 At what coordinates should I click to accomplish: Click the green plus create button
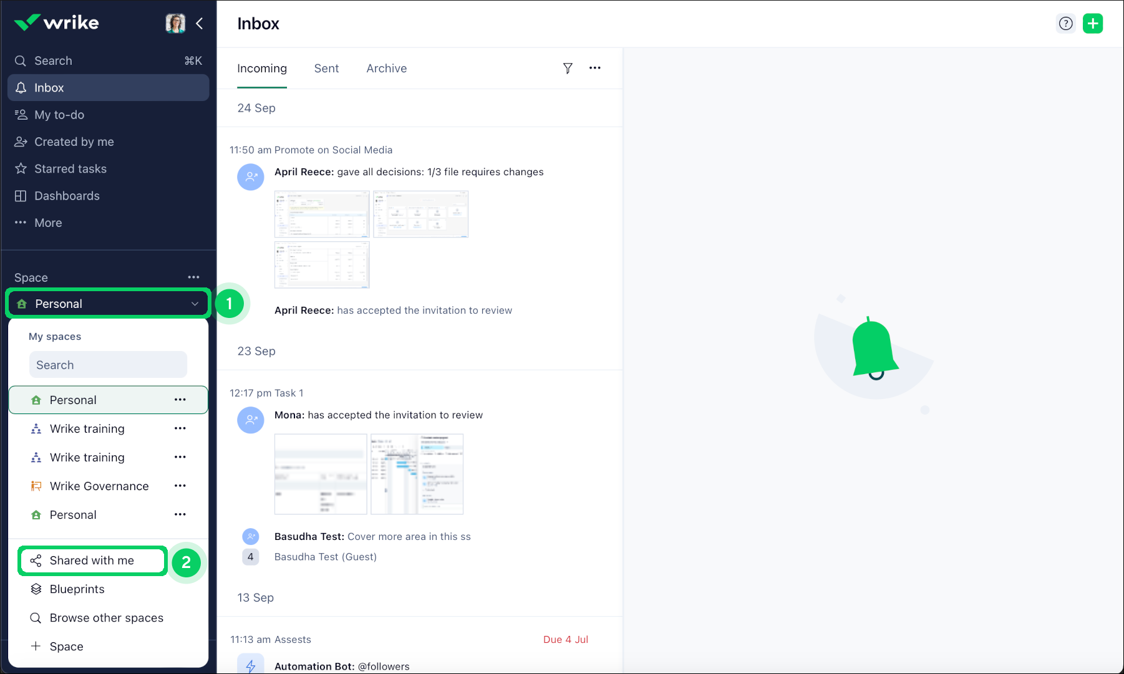click(x=1093, y=24)
